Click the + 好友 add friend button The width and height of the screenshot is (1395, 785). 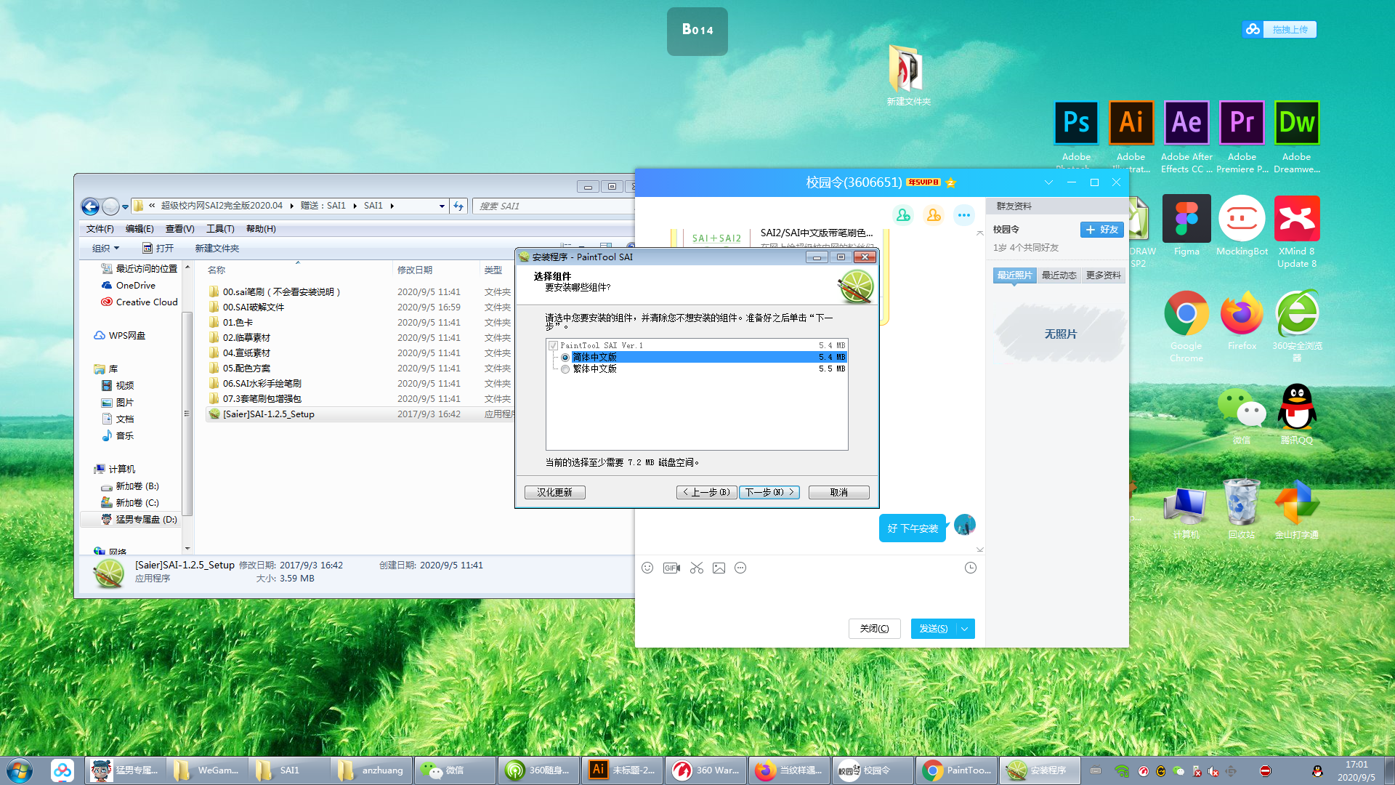tap(1101, 230)
